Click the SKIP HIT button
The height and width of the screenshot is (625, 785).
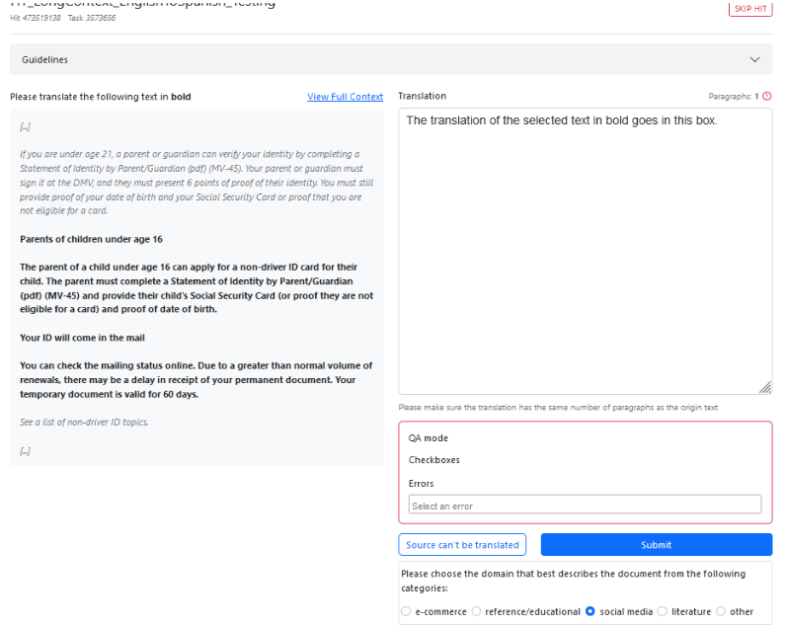(749, 9)
